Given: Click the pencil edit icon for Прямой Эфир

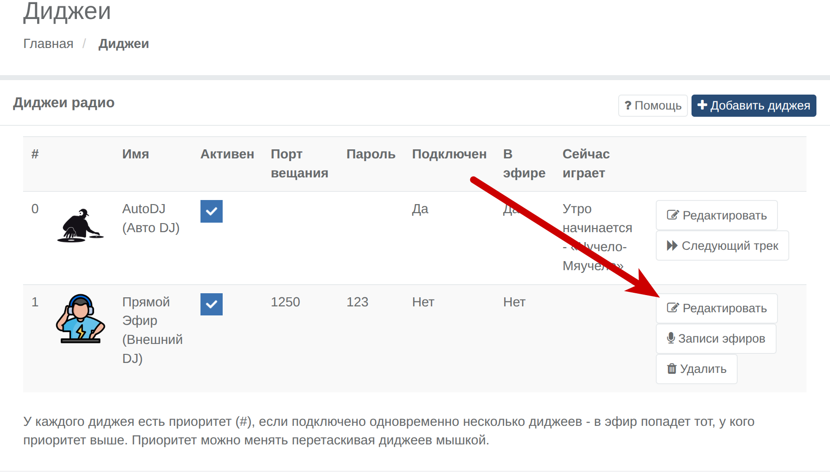Looking at the screenshot, I should 673,308.
